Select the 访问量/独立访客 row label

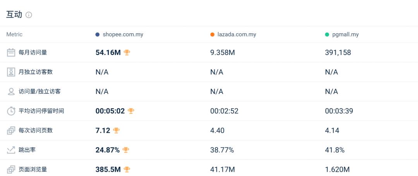(x=40, y=92)
